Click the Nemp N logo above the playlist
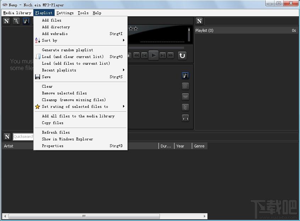Screen dimensions: 300x221 [199, 21]
